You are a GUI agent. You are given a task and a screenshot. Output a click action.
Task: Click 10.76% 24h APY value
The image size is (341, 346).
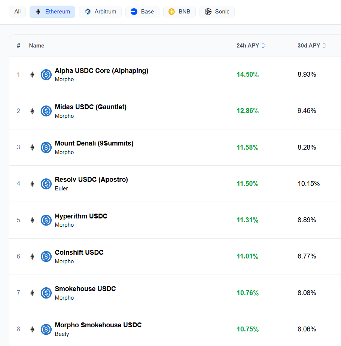(247, 293)
